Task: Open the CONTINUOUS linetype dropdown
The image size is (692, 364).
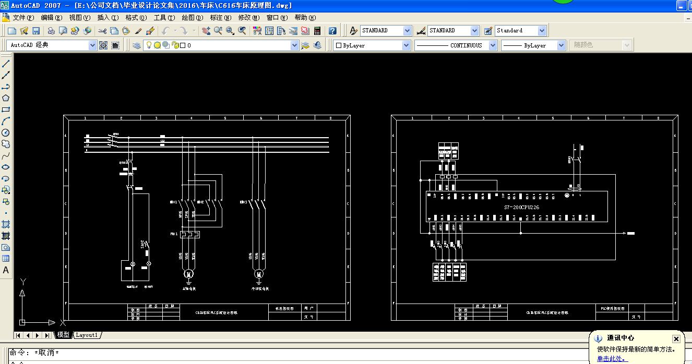Action: coord(493,45)
